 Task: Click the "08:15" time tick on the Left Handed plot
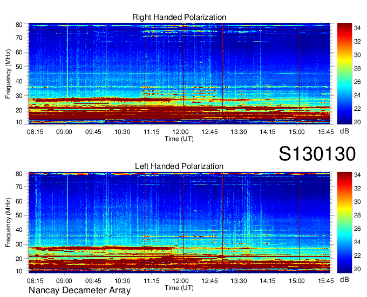pyautogui.click(x=35, y=281)
